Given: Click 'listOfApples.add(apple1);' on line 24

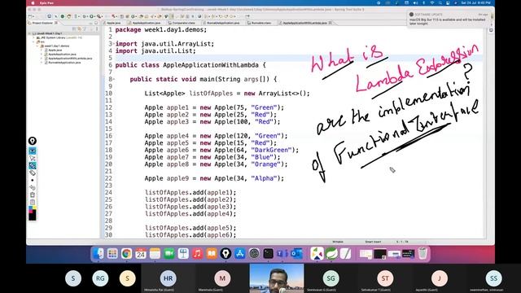Looking at the screenshot, I should tap(190, 192).
